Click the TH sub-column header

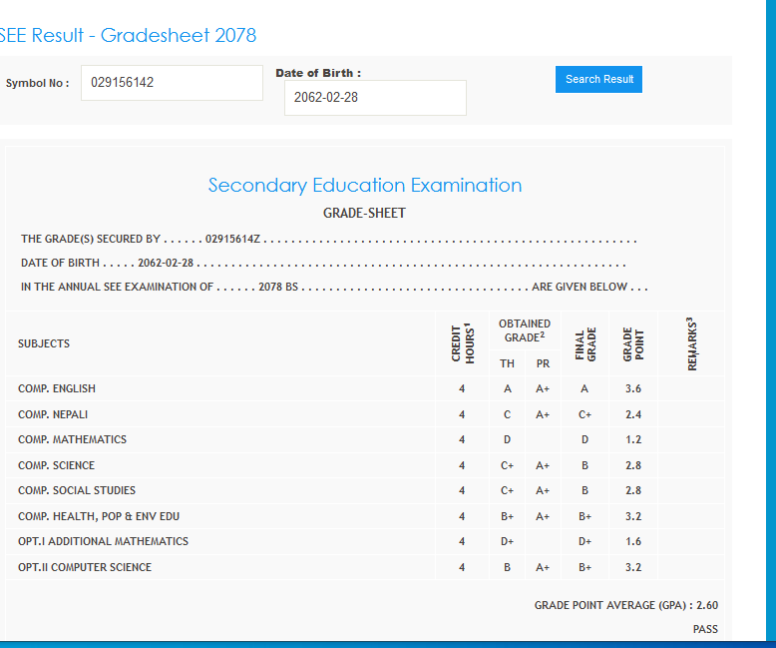click(x=508, y=363)
